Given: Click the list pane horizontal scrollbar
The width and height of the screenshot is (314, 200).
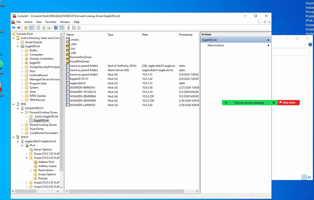Looking at the screenshot, I should 126,191.
